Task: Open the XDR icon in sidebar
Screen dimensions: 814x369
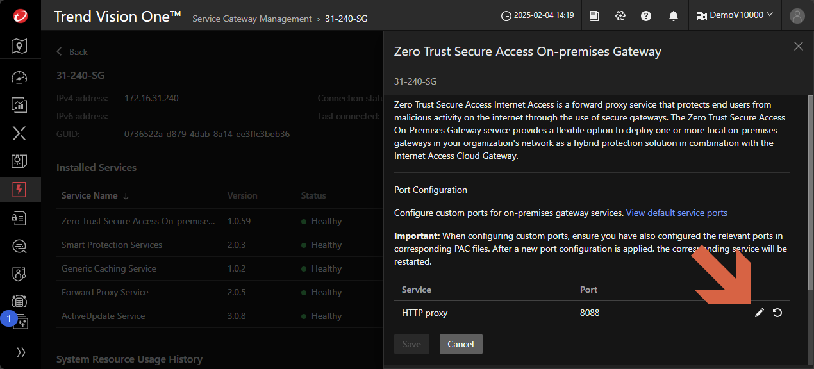Action: pos(20,133)
